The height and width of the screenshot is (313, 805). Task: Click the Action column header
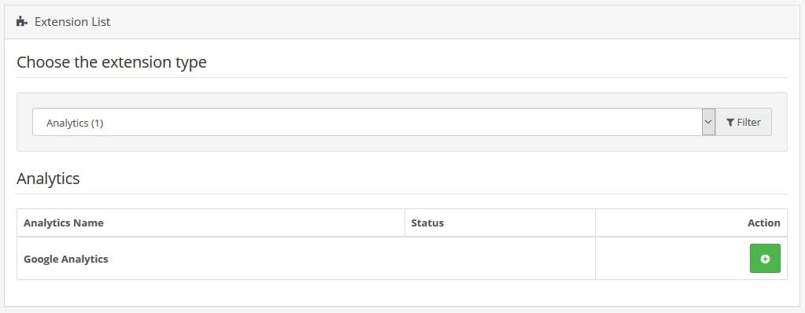[764, 223]
